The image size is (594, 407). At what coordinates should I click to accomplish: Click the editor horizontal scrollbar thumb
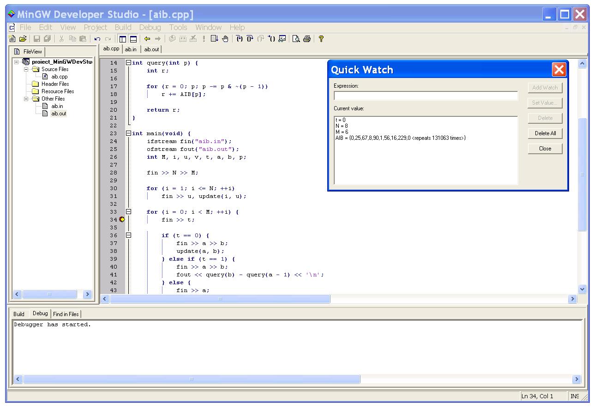(220, 299)
